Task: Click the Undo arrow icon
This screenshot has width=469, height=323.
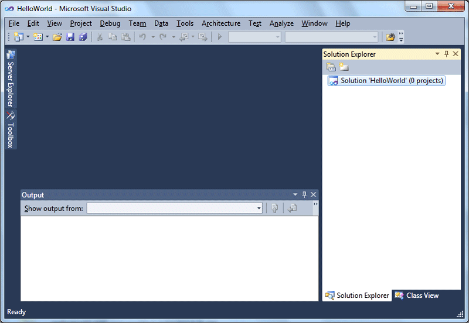Action: 142,37
